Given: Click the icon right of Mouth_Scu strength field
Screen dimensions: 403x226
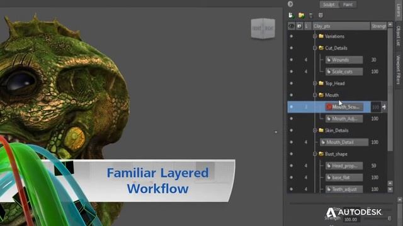Looking at the screenshot, I should click(x=384, y=107).
